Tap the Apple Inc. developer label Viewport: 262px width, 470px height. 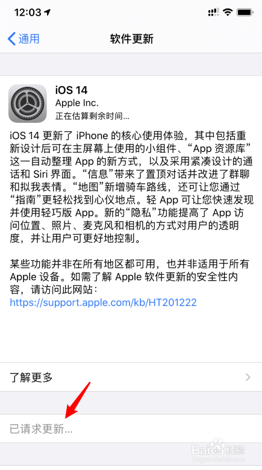[x=77, y=103]
